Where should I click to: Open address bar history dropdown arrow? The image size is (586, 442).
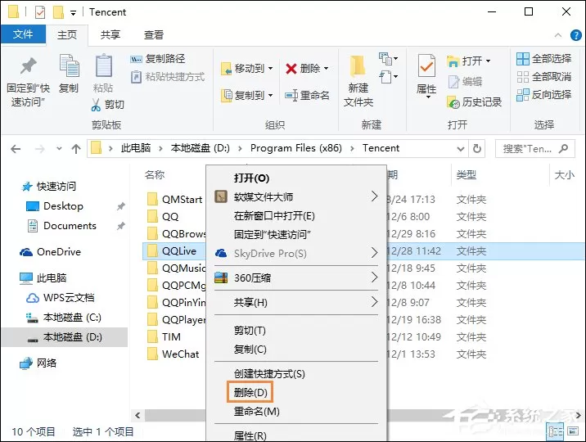tap(461, 149)
